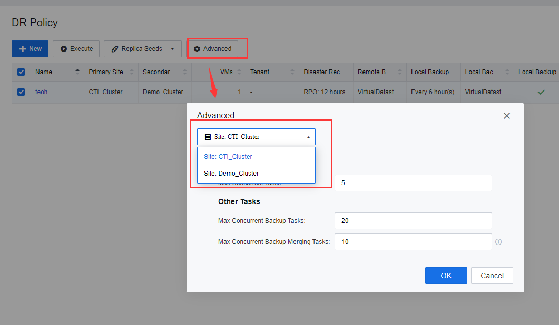Select Site: CTI_Cluster from the list

coord(228,157)
